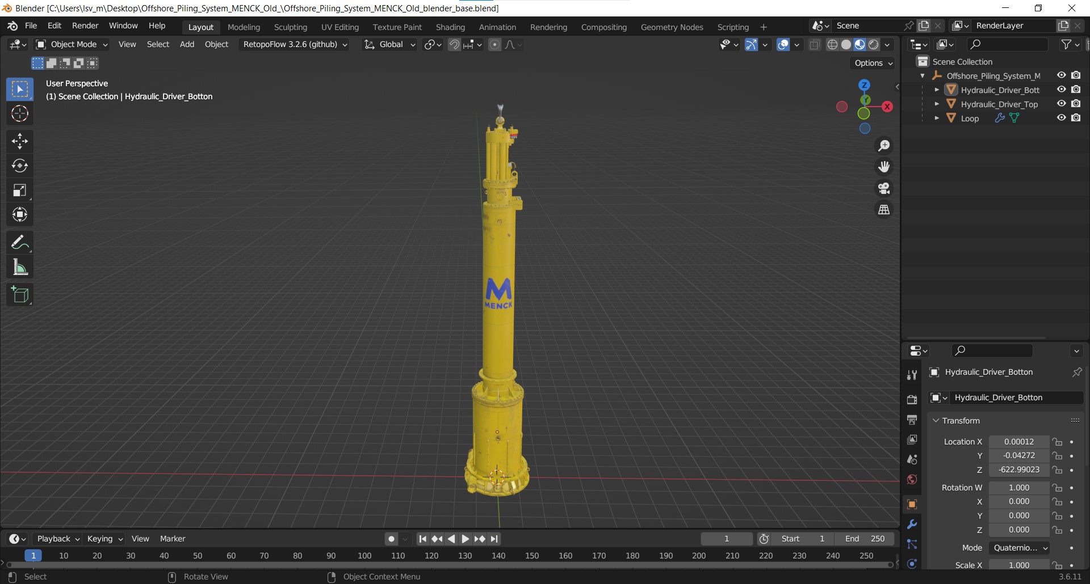Disable Loop object in renders

(x=1076, y=118)
